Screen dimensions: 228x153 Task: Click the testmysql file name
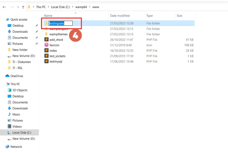click(56, 62)
